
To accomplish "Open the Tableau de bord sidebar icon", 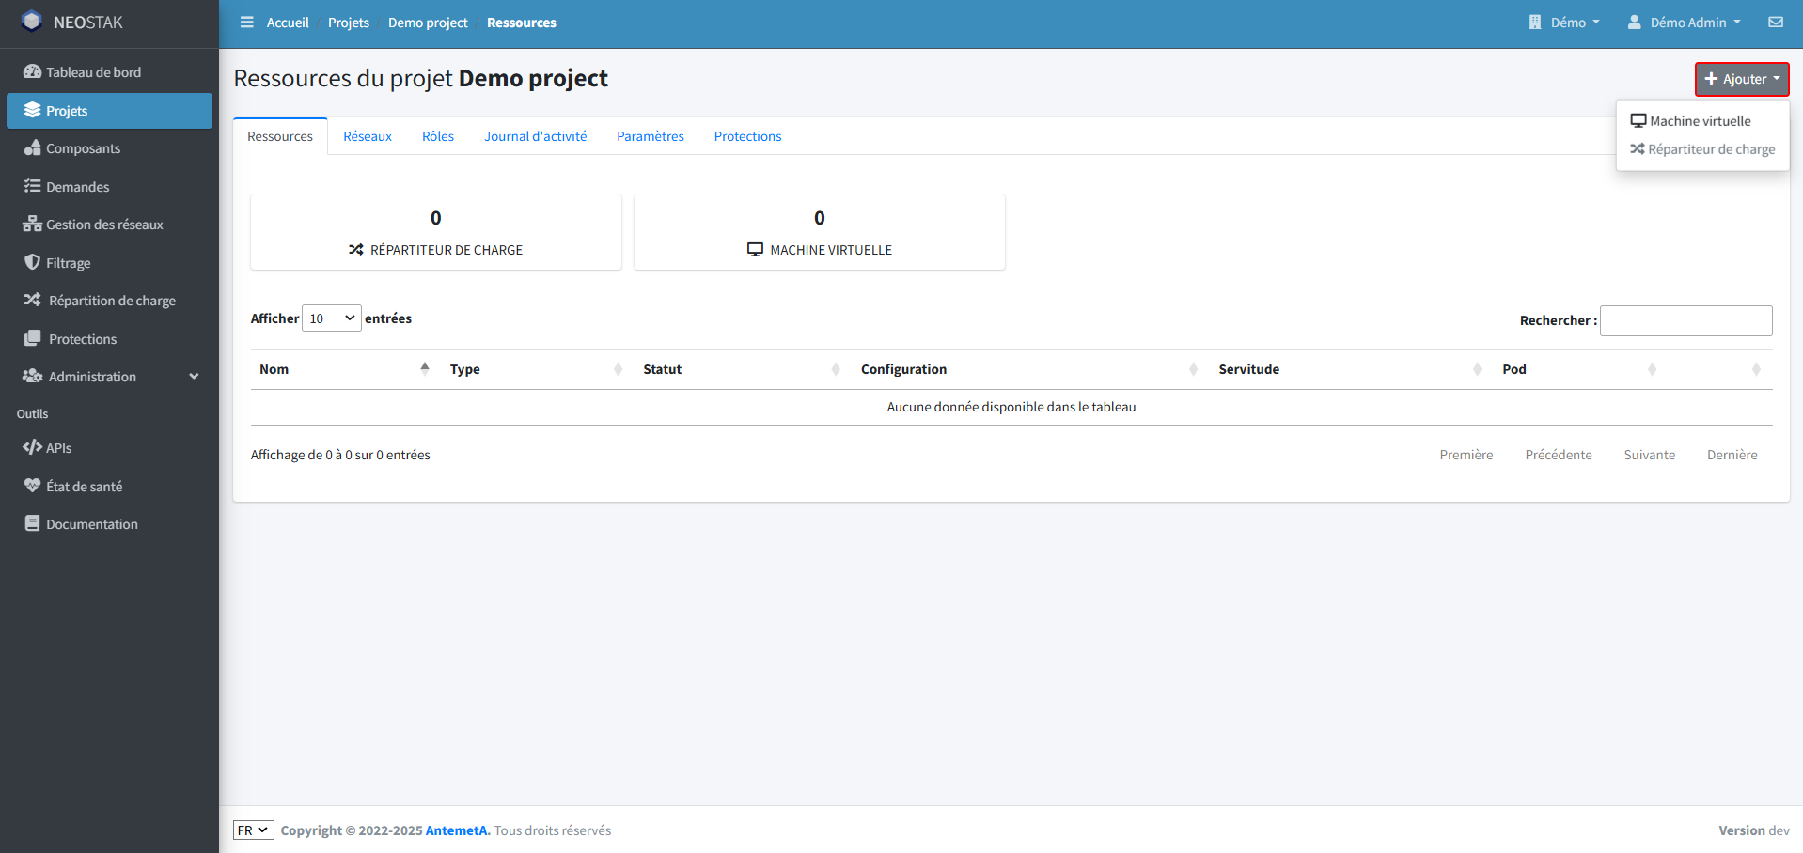I will [x=33, y=71].
